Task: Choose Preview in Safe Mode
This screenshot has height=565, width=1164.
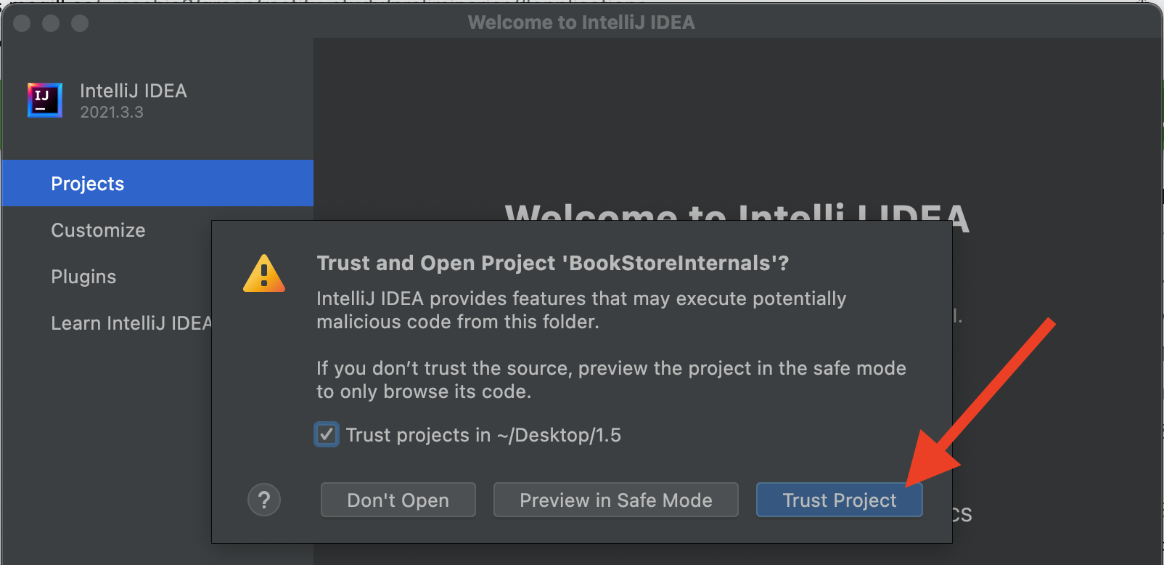Action: click(615, 500)
